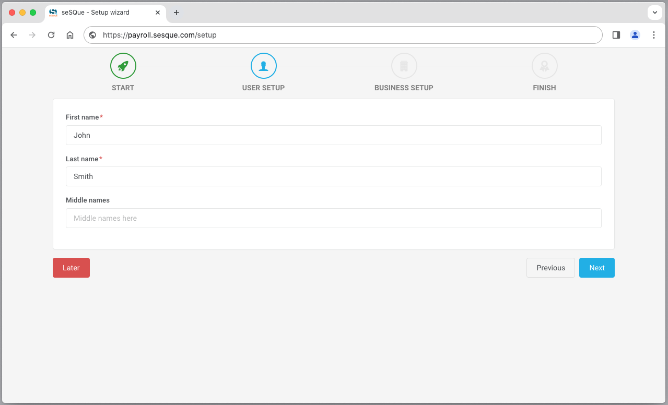Focus the First name input field
This screenshot has width=668, height=405.
[x=333, y=135]
